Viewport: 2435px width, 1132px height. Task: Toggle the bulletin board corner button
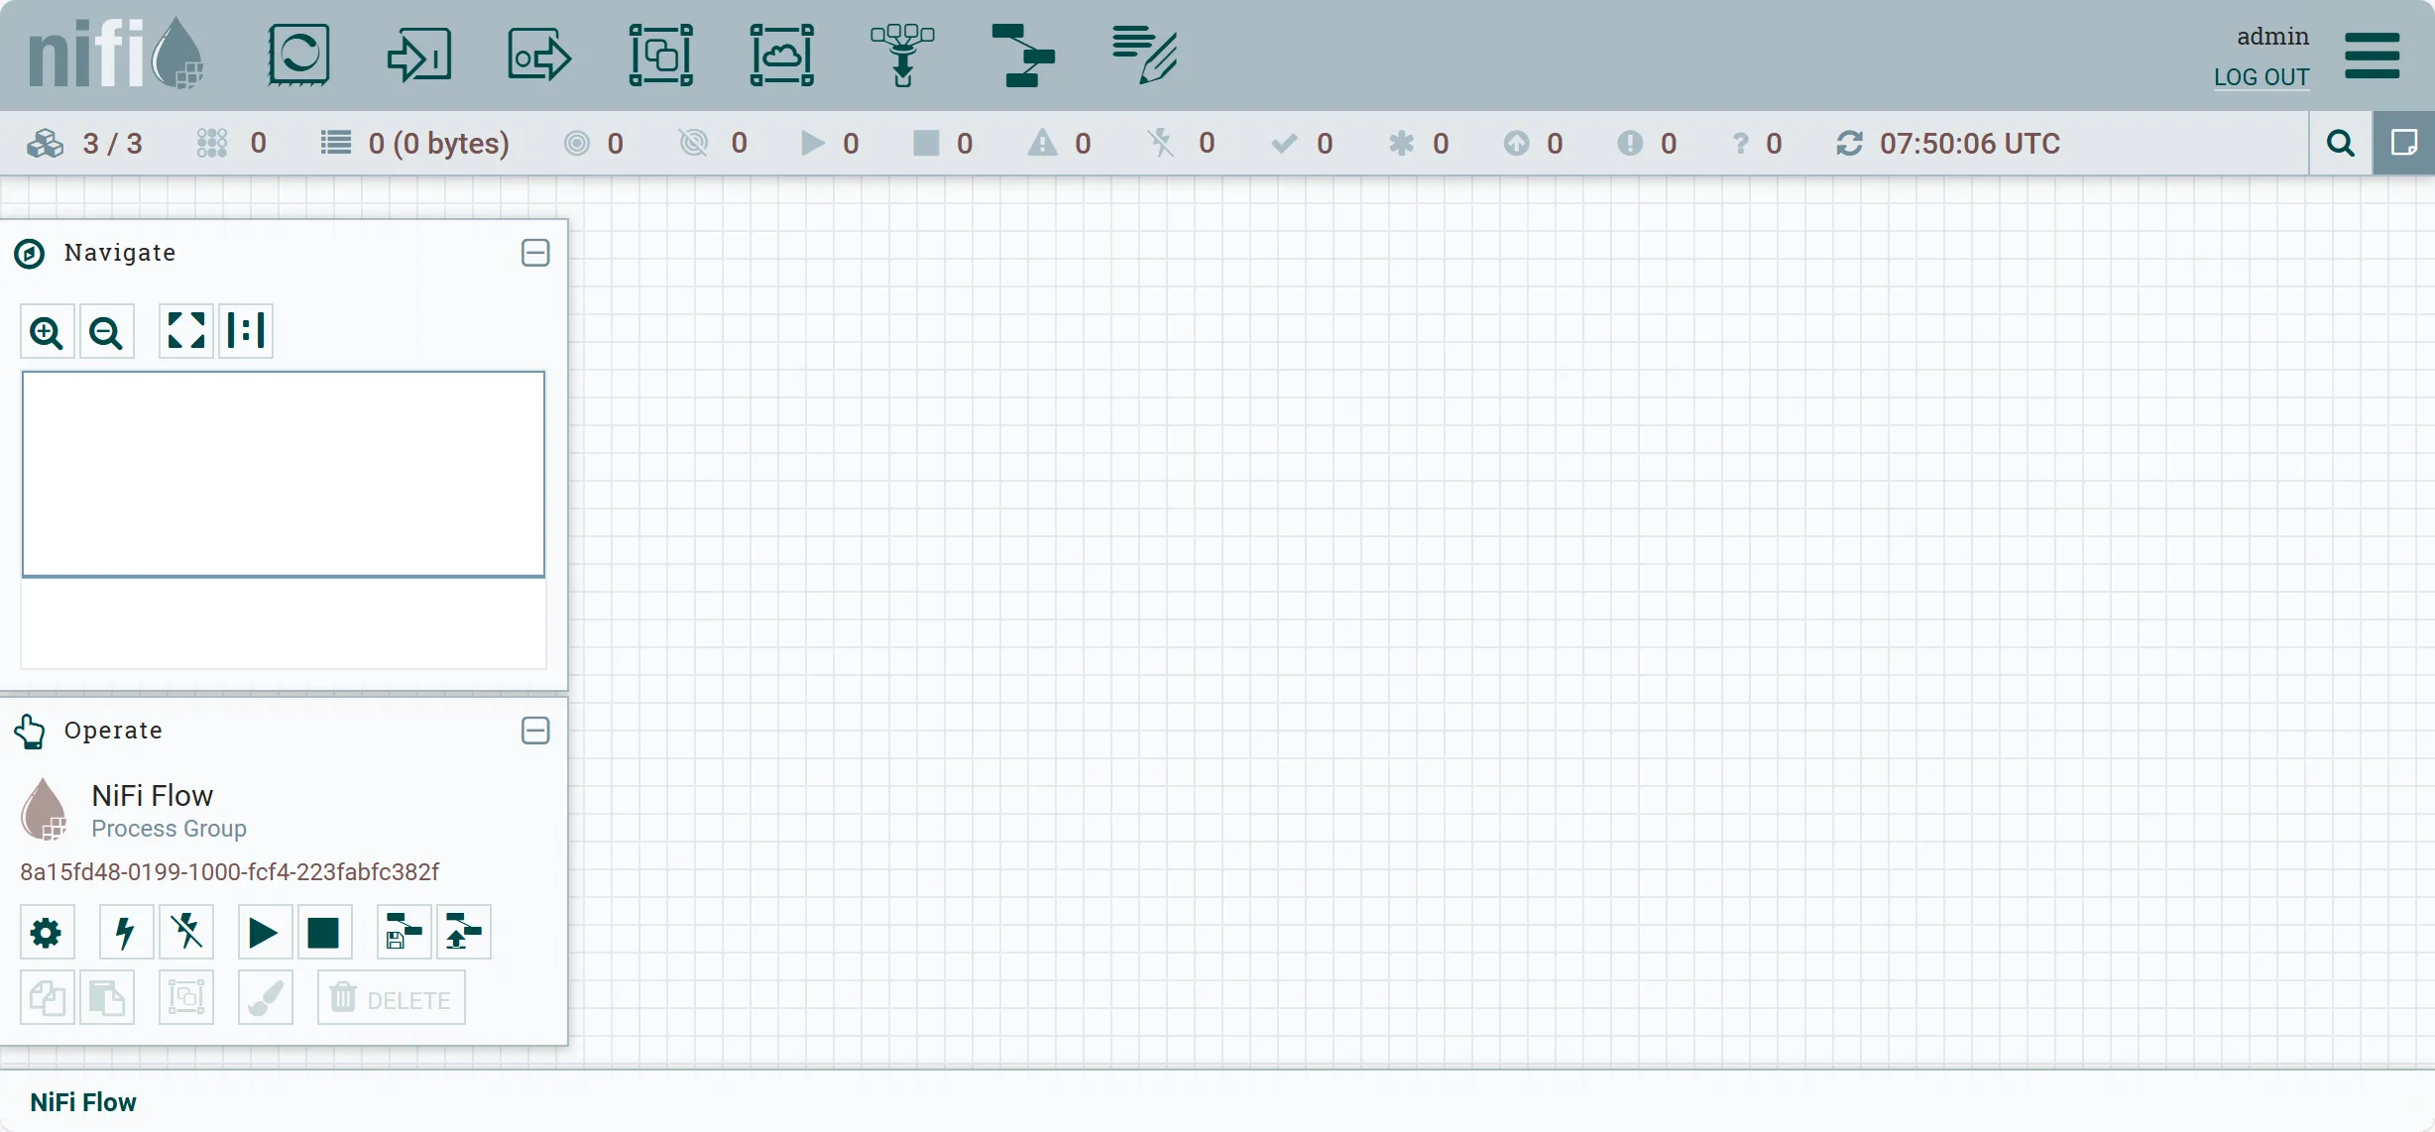[x=2403, y=144]
